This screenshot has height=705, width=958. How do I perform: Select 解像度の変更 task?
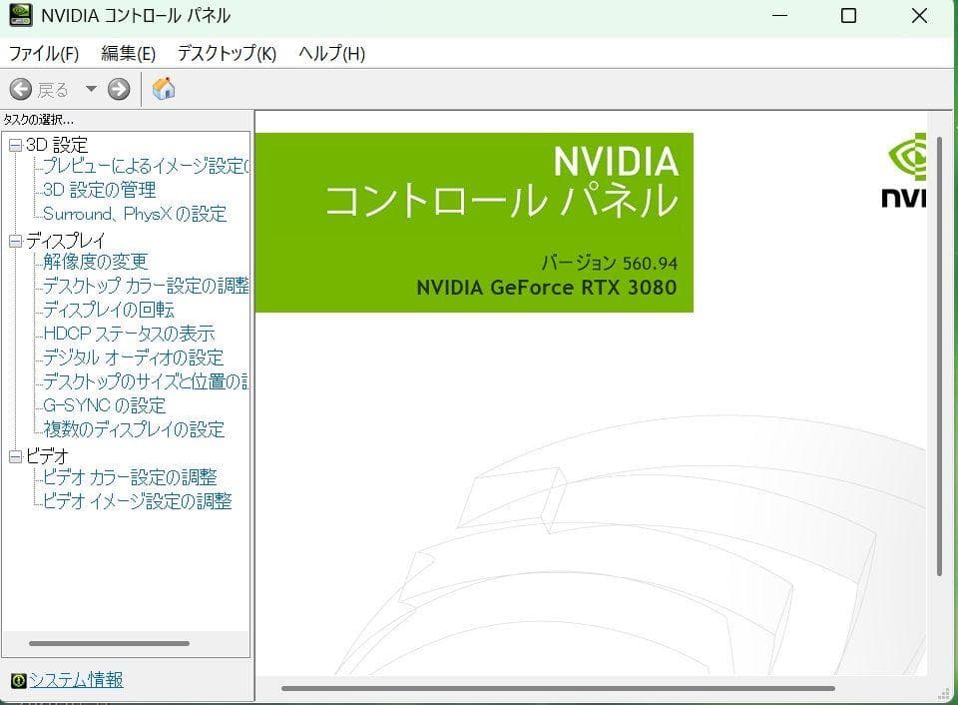pos(96,262)
